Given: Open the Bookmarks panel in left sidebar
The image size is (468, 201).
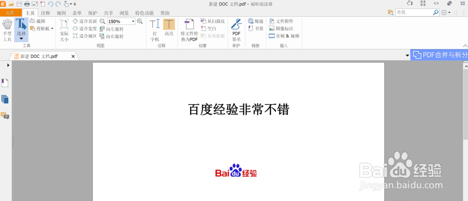Looking at the screenshot, I should pyautogui.click(x=5, y=83).
